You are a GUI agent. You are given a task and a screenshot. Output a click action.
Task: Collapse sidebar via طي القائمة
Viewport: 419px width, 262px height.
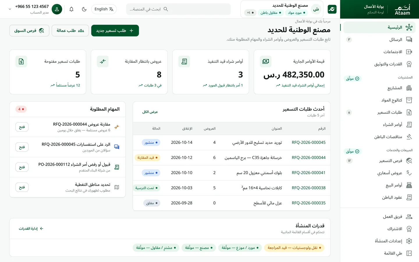click(379, 253)
